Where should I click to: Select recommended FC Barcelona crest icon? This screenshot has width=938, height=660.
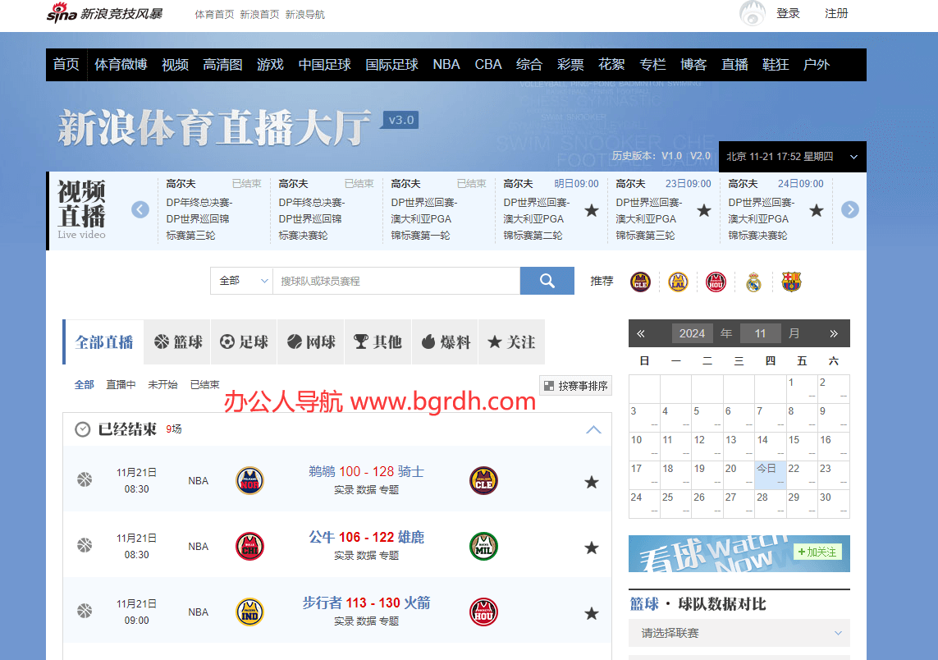791,282
